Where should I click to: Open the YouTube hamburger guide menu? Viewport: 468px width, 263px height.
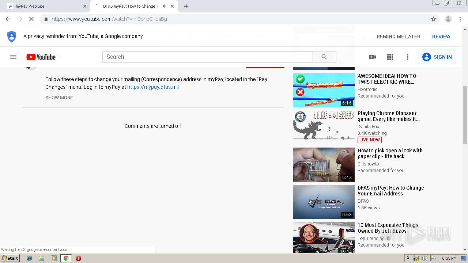click(13, 57)
